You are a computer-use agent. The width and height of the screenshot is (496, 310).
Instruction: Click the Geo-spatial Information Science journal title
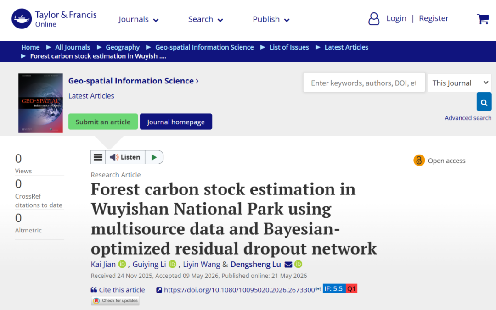(x=133, y=81)
